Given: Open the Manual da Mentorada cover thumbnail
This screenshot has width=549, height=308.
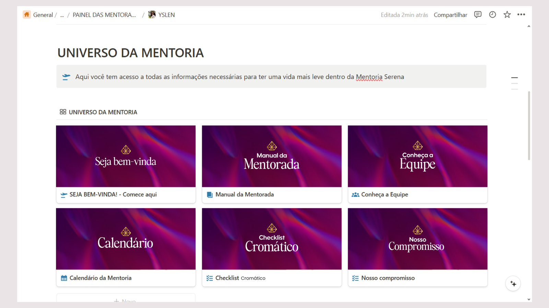Looking at the screenshot, I should tap(271, 156).
